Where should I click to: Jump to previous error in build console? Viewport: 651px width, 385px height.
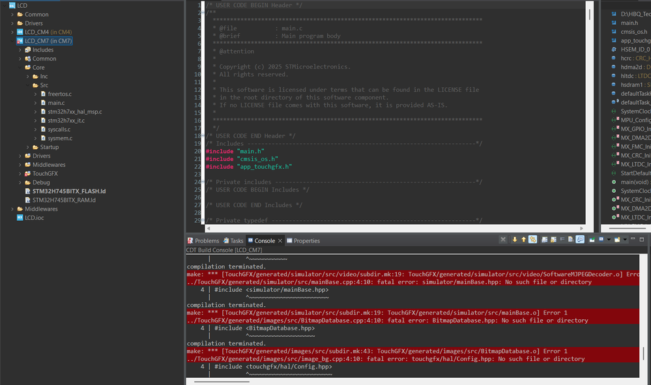(x=523, y=239)
